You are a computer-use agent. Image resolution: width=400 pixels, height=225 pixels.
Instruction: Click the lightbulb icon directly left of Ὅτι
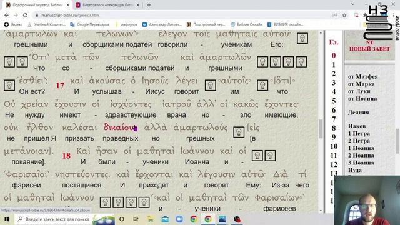[x=22, y=62]
